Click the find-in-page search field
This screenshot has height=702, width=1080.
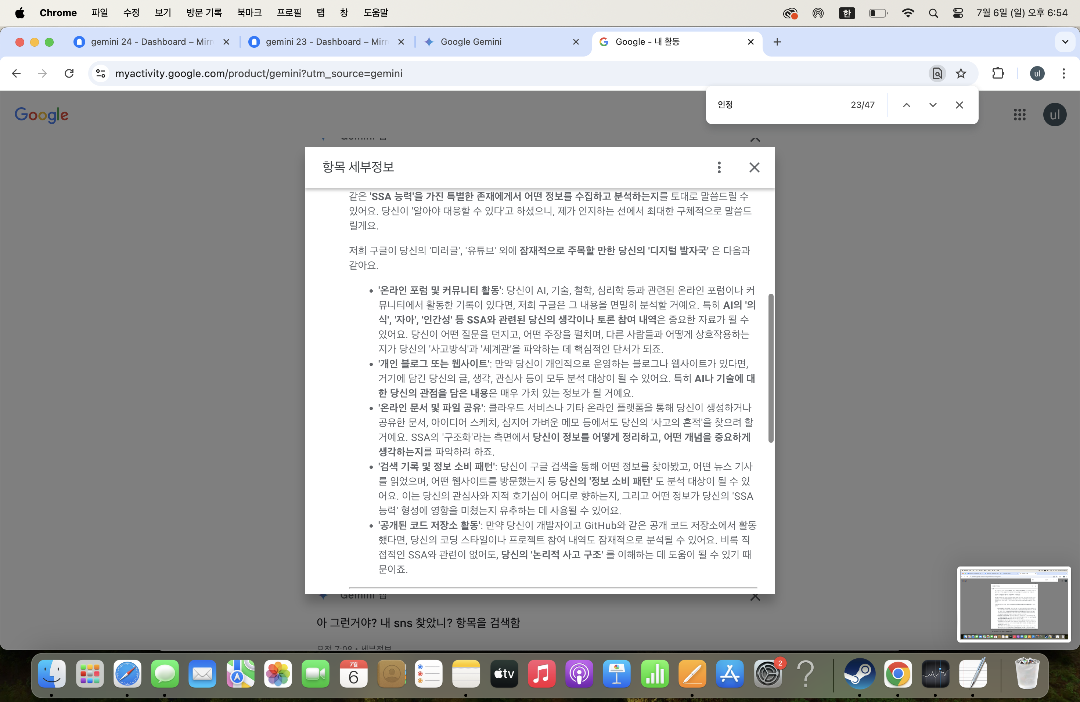[x=778, y=105]
